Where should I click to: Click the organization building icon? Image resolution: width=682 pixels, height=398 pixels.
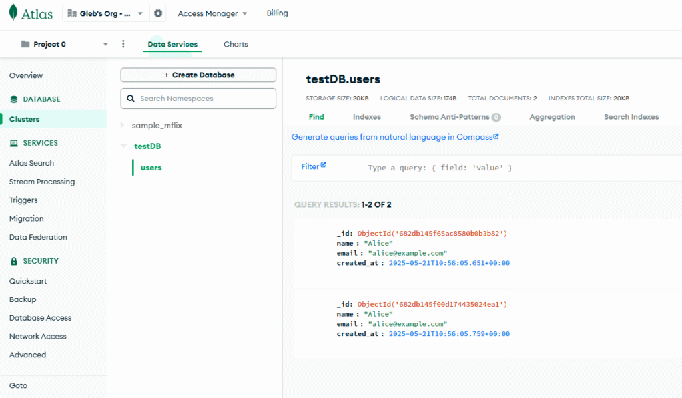point(72,13)
